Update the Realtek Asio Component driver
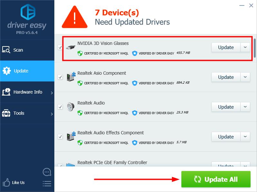Screen dimensions: 257x192 click(x=226, y=77)
